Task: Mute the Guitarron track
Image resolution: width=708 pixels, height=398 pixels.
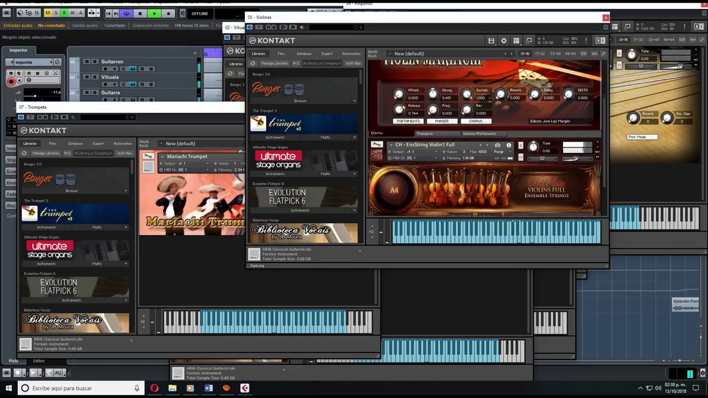Action: click(87, 61)
